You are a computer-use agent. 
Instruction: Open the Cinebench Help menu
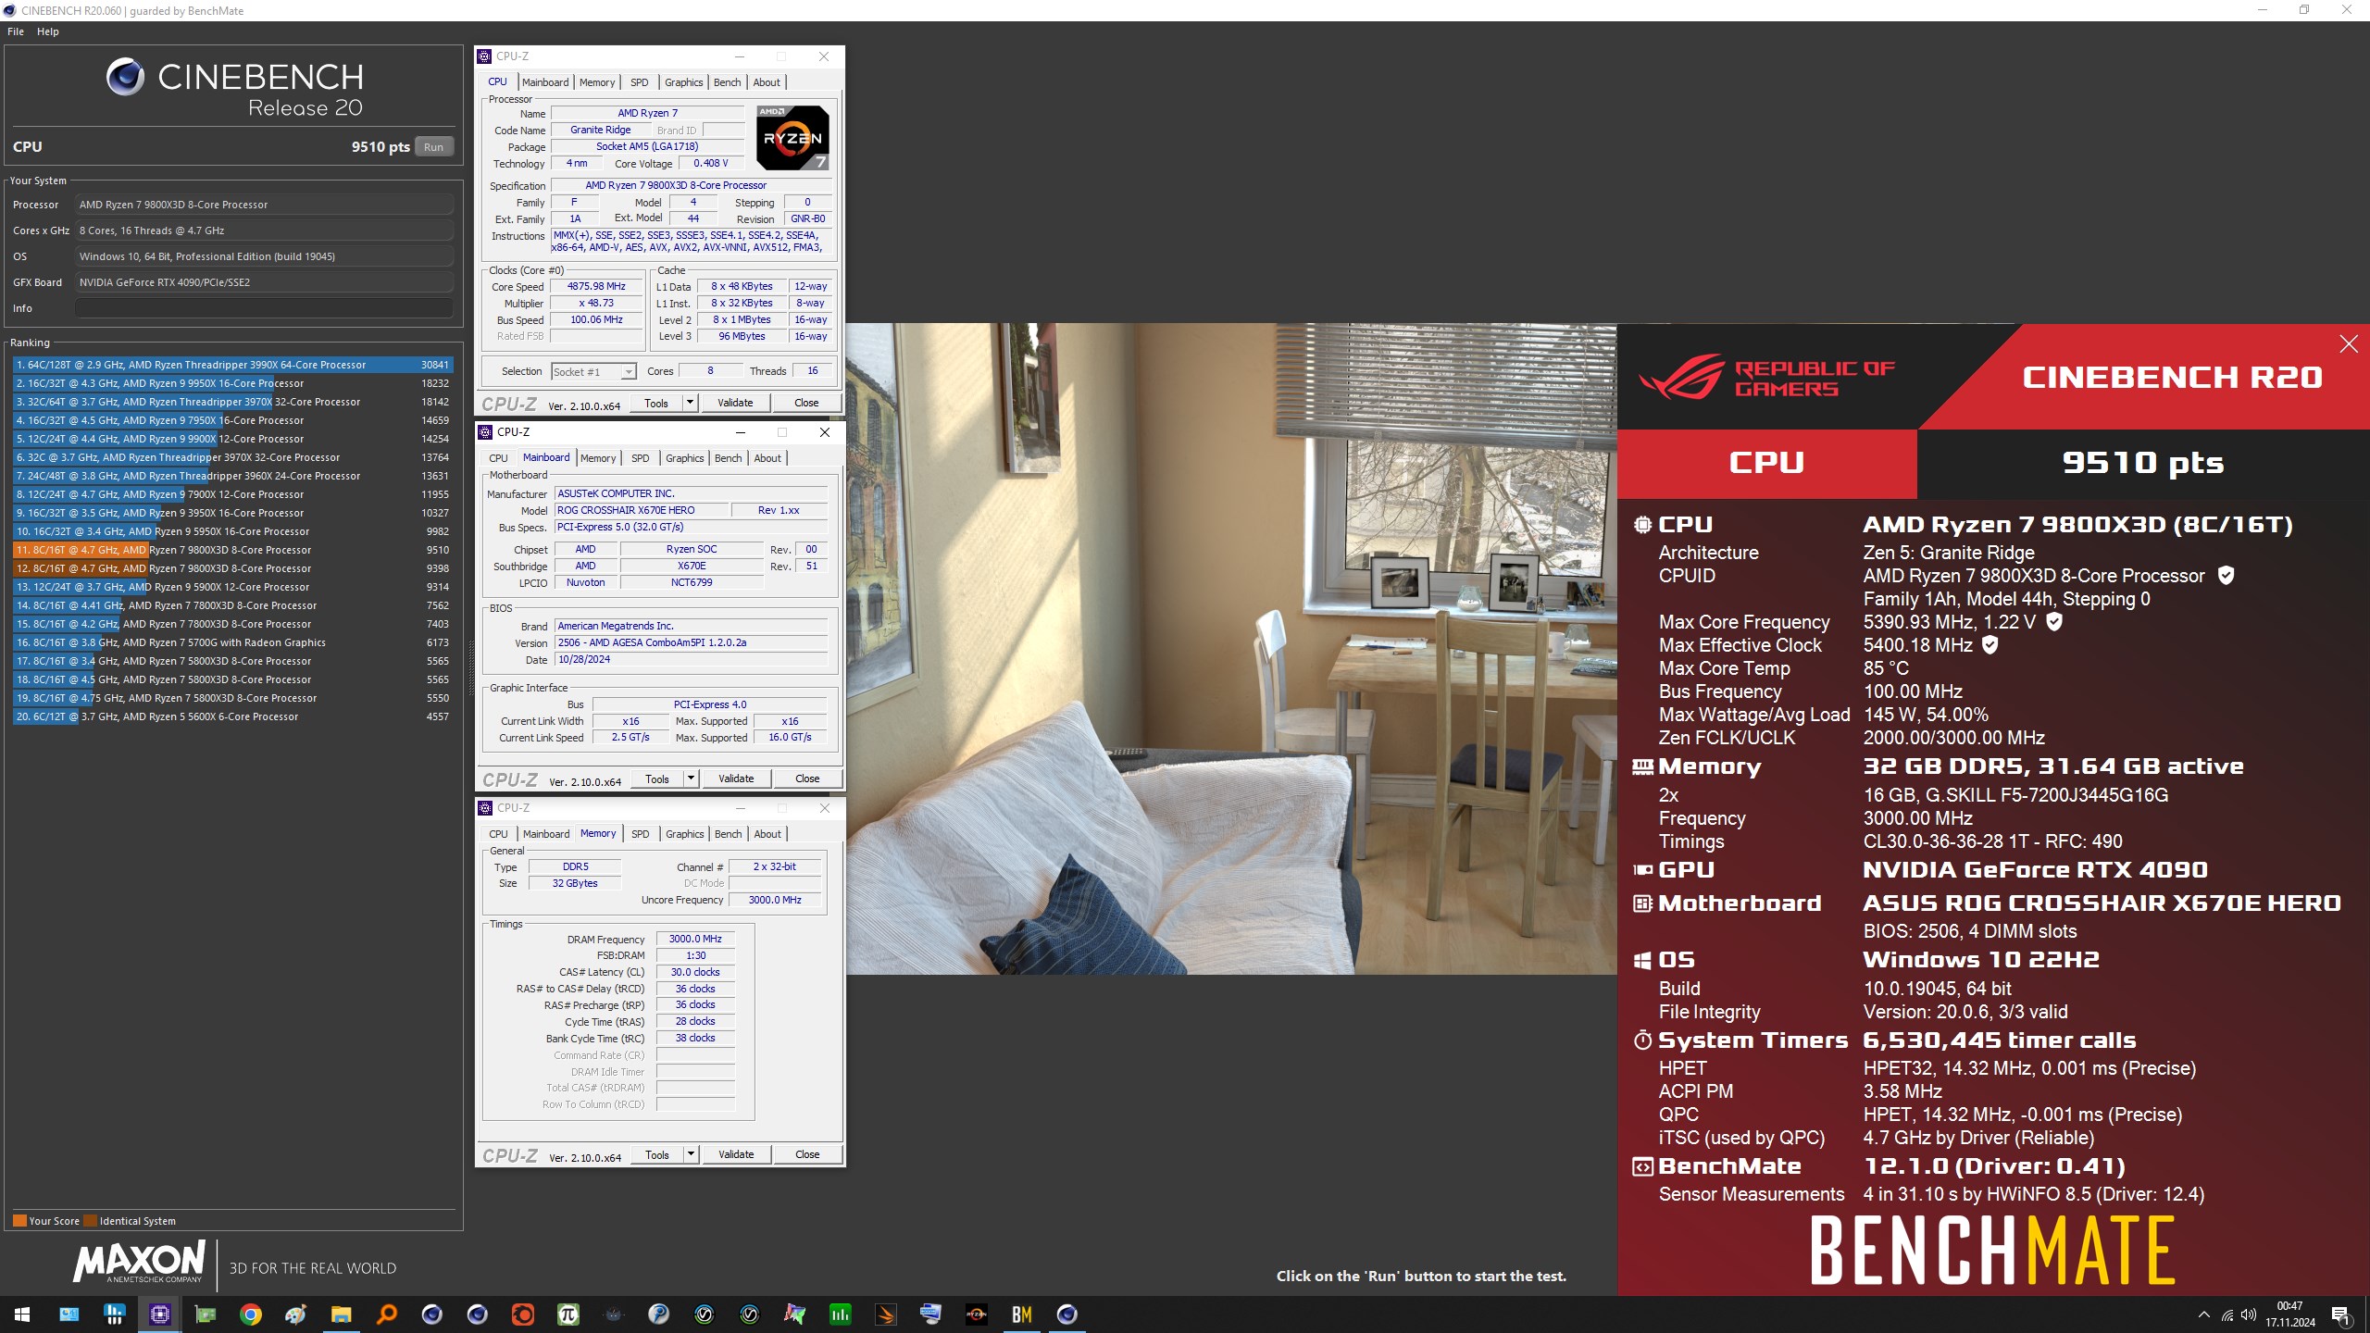tap(48, 31)
